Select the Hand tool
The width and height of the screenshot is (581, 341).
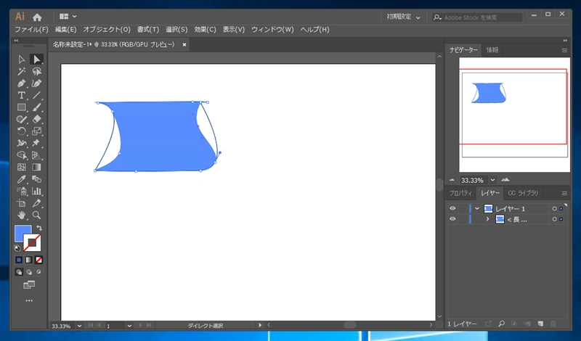22,215
